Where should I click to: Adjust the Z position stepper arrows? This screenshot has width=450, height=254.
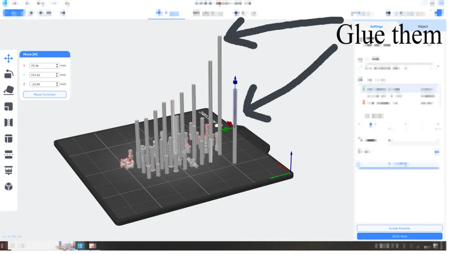(58, 85)
